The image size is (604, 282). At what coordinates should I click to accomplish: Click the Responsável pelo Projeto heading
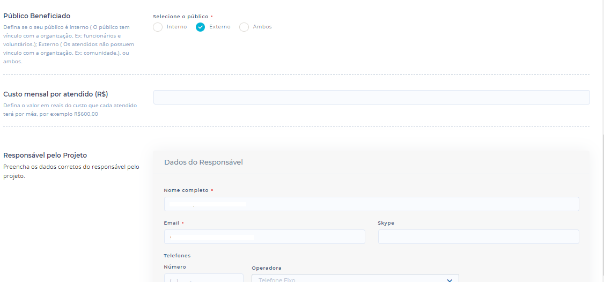coord(45,155)
